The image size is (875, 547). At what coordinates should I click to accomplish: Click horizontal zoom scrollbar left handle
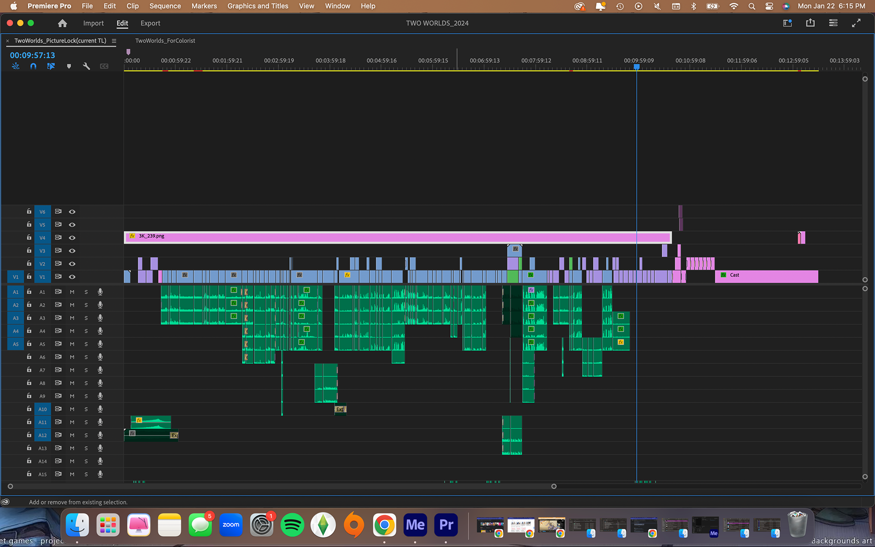pyautogui.click(x=10, y=486)
